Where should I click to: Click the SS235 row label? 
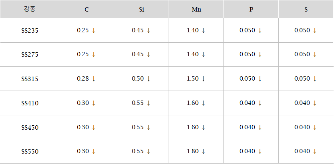pyautogui.click(x=30, y=31)
